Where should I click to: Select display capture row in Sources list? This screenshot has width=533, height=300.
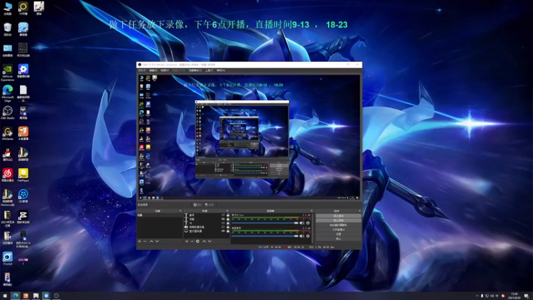click(207, 231)
